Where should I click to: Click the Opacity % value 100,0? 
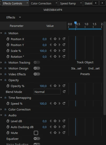pos(43,86)
